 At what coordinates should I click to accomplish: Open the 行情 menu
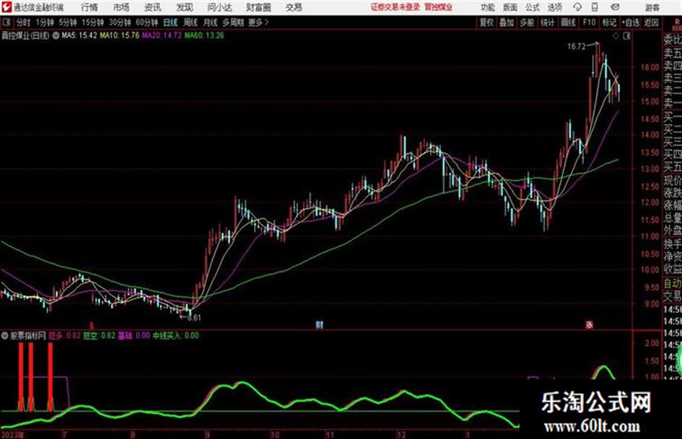[x=89, y=7]
